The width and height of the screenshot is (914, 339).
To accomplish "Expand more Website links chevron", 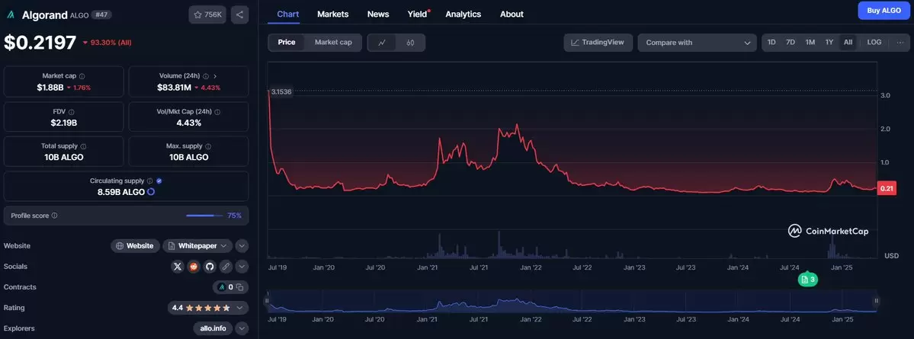I will (242, 246).
